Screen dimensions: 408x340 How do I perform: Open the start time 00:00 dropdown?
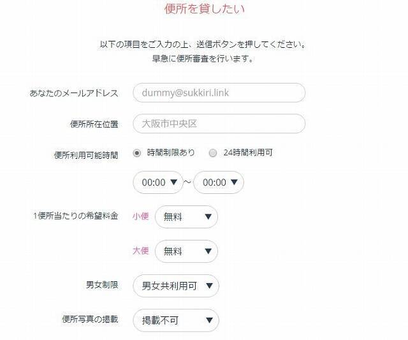157,182
